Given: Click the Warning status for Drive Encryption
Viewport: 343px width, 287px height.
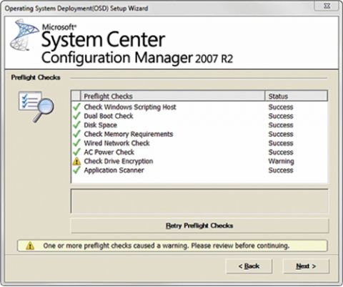Looking at the screenshot, I should click(x=282, y=161).
